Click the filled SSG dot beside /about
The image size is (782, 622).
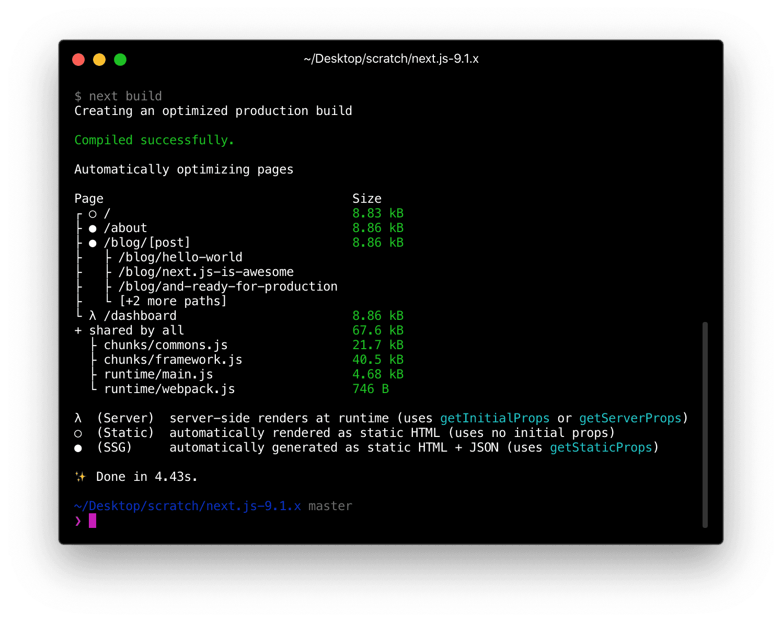pos(93,228)
